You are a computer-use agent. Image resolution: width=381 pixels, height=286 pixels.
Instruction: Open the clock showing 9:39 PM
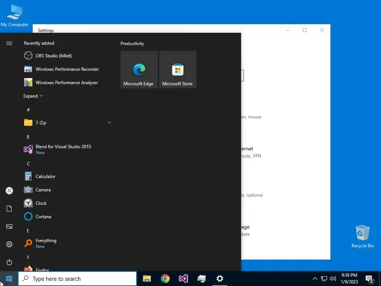click(349, 279)
